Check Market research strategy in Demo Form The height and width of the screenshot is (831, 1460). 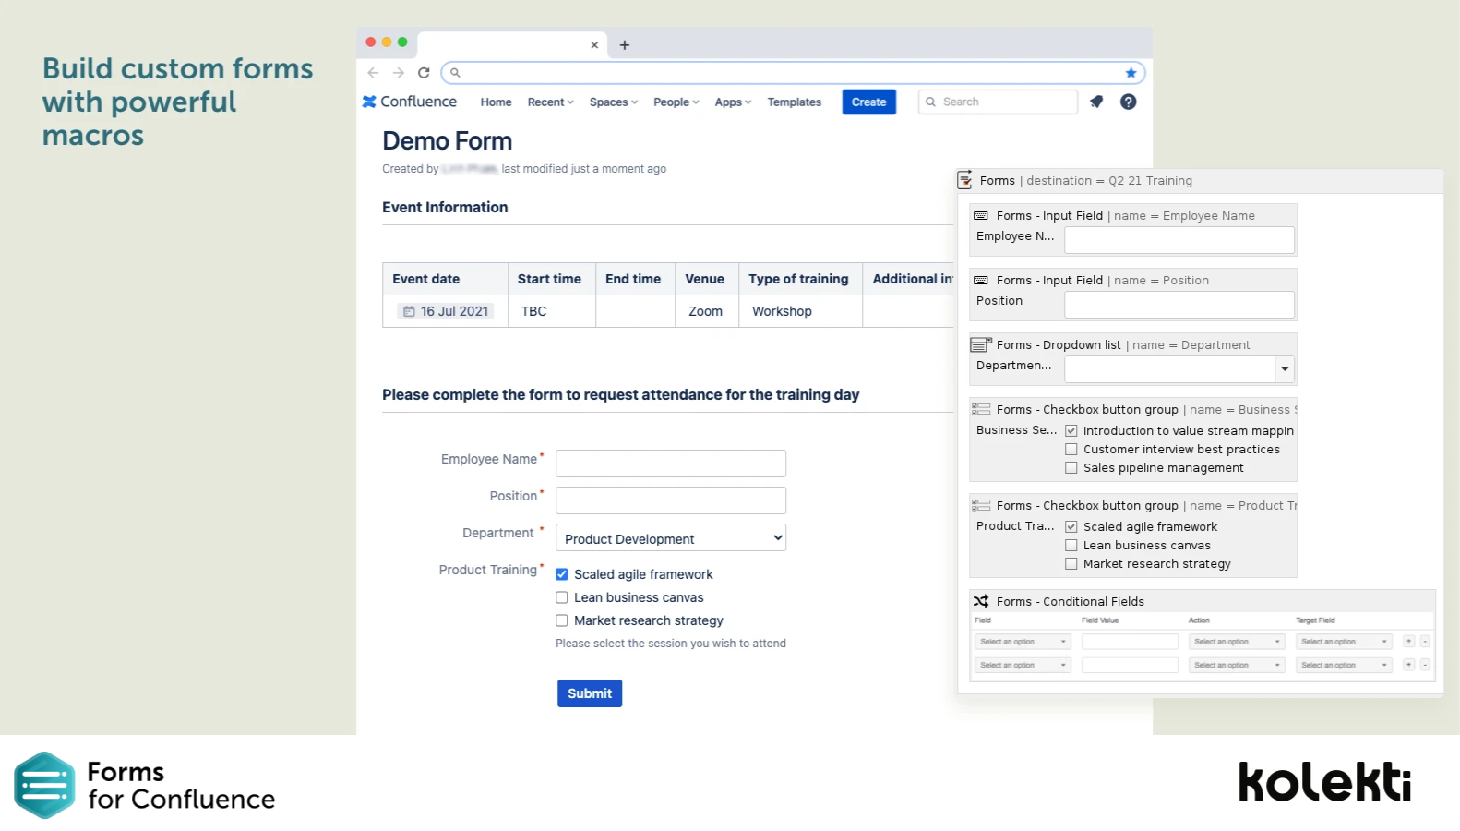(562, 620)
